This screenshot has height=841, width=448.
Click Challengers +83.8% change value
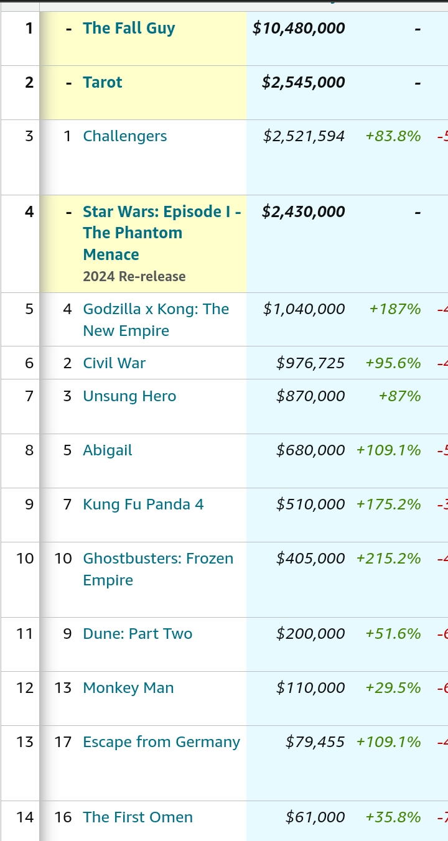(393, 136)
